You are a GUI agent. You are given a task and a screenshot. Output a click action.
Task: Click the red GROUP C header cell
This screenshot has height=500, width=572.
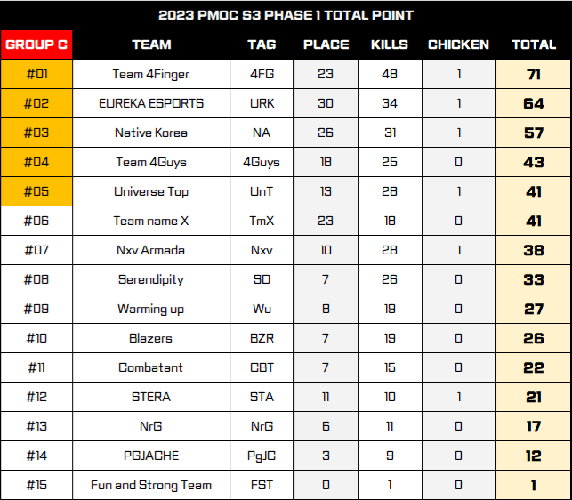point(36,44)
